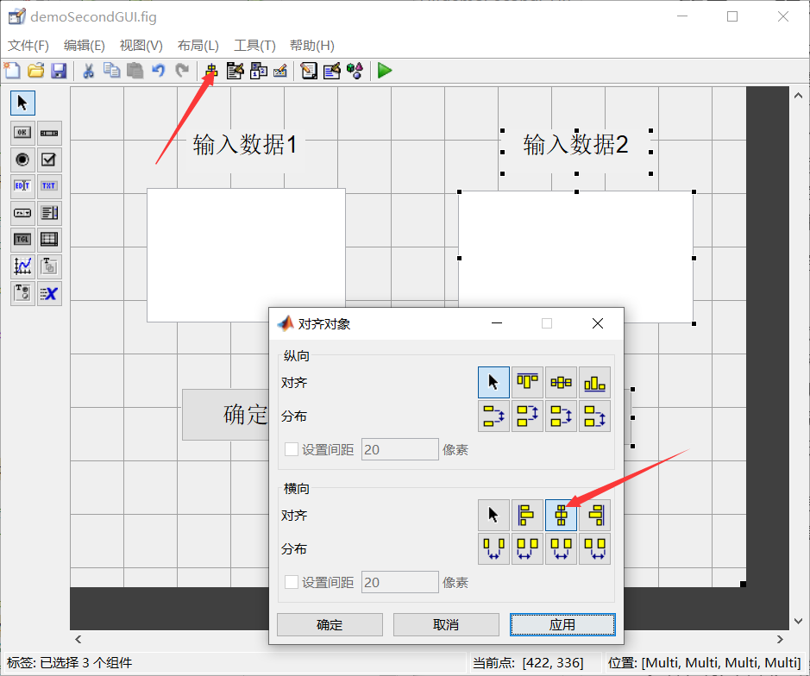
Task: Click the 应用 button to apply alignment
Action: click(562, 624)
